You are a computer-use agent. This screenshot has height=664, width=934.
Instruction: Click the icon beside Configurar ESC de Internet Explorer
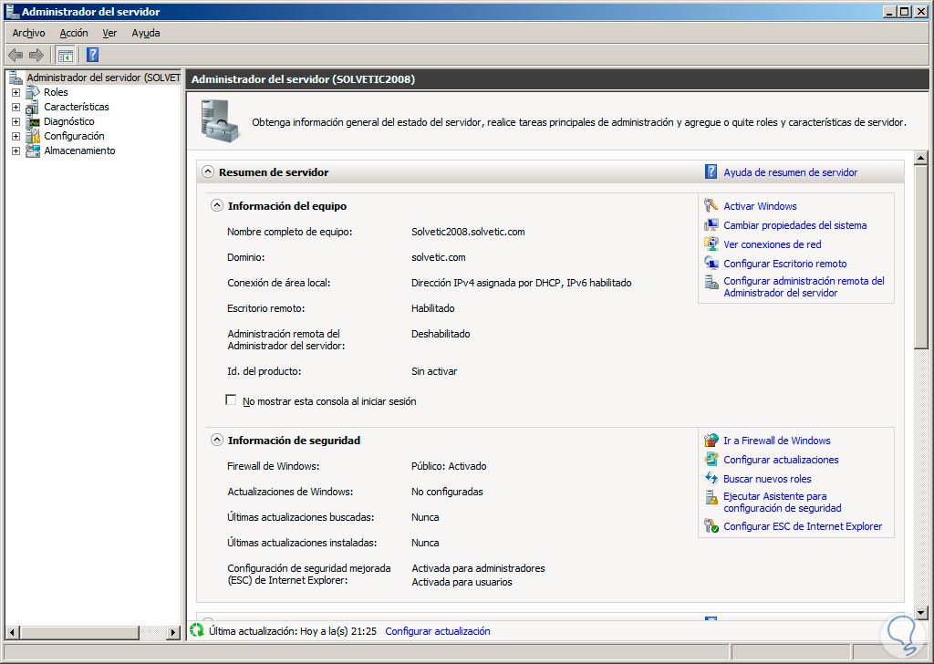click(x=711, y=526)
